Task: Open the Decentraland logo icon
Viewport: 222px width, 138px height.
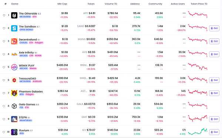Action: pos(14,41)
